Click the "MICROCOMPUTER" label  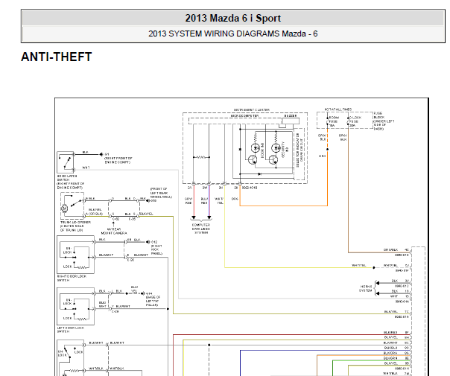244,115
